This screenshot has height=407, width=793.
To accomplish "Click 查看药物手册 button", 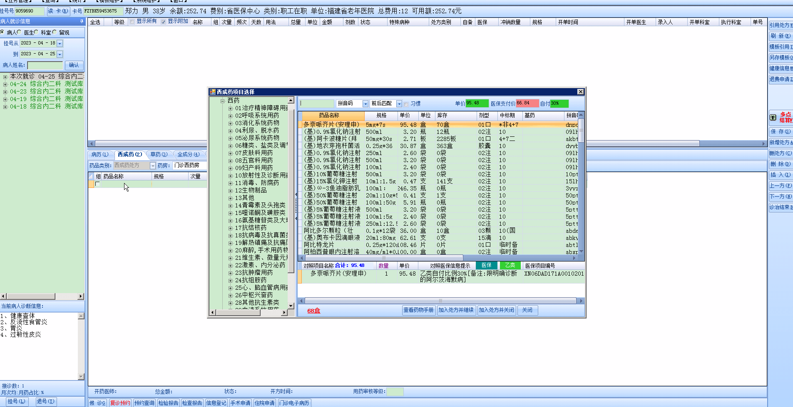I will point(418,310).
